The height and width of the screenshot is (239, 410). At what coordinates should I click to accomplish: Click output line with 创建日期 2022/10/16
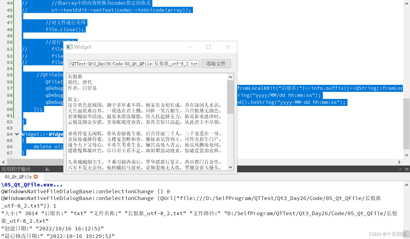pyautogui.click(x=53, y=228)
